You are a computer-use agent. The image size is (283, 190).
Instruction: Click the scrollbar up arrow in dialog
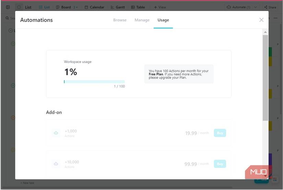pos(265,32)
